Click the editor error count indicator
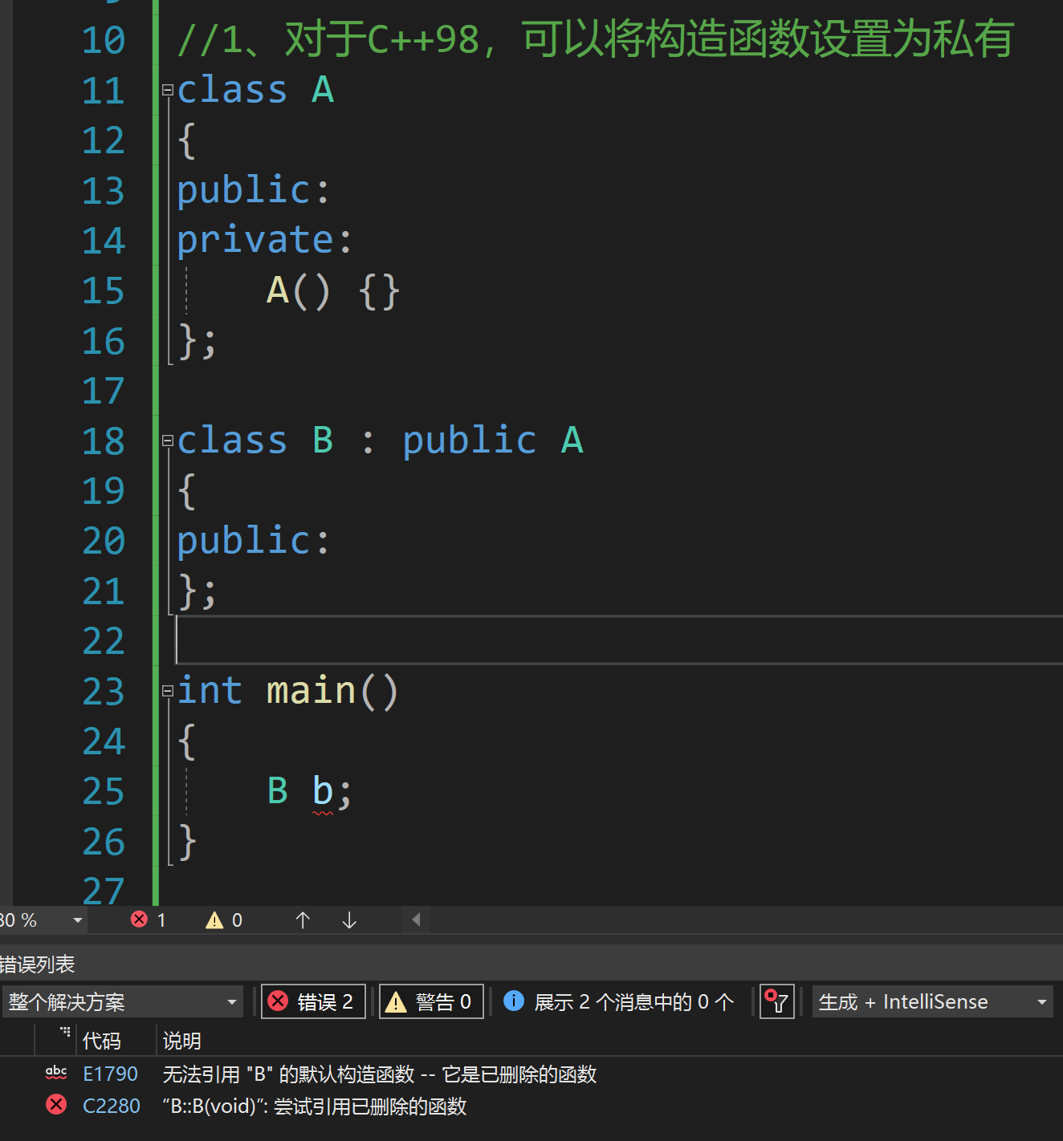 pos(149,920)
